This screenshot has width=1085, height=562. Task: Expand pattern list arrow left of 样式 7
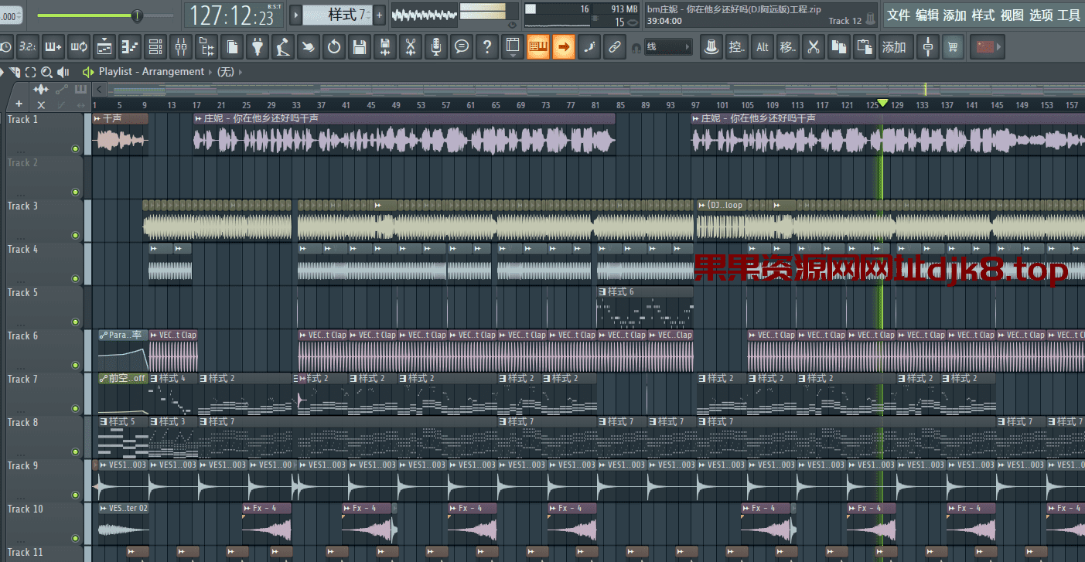coord(295,15)
